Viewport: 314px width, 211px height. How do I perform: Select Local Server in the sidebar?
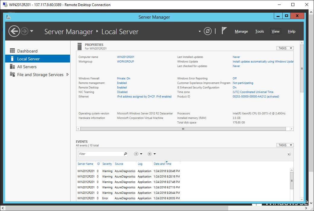38,59
